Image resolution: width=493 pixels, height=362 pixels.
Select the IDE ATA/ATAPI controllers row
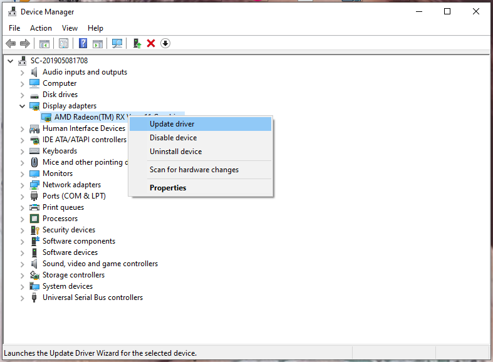pos(85,140)
